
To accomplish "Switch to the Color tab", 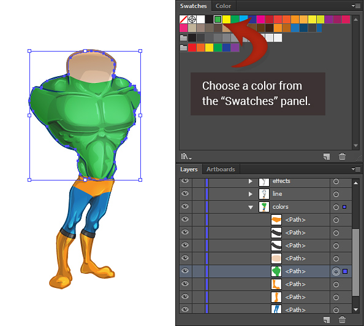I will [223, 6].
